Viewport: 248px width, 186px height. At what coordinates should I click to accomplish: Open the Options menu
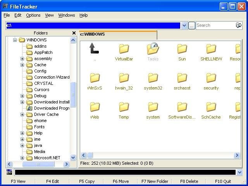coord(33,15)
